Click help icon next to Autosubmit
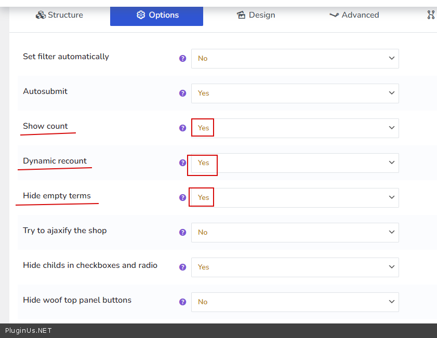Screen dimensions: 437x338 click(182, 93)
